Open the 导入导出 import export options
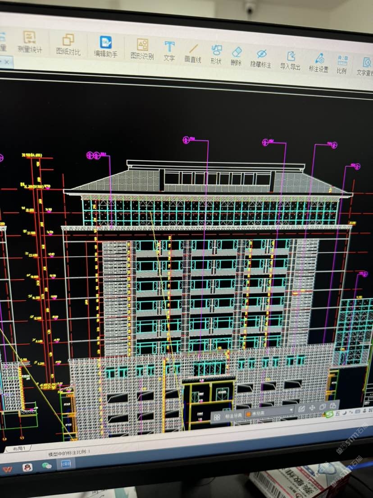This screenshot has height=498, width=373. pyautogui.click(x=291, y=60)
